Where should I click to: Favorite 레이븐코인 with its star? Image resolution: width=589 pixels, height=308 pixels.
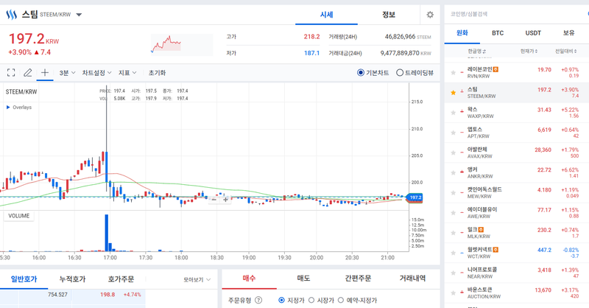[x=453, y=73]
